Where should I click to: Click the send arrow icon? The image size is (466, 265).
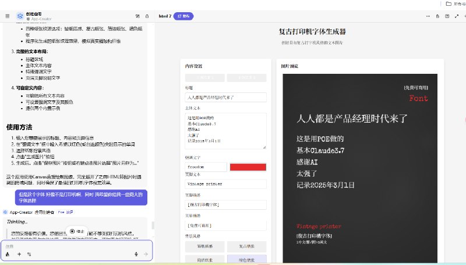[146, 254]
